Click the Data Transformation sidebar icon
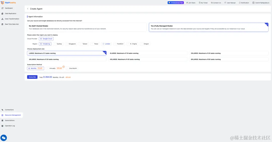Screen dimensions: 272x142 point(3,19)
